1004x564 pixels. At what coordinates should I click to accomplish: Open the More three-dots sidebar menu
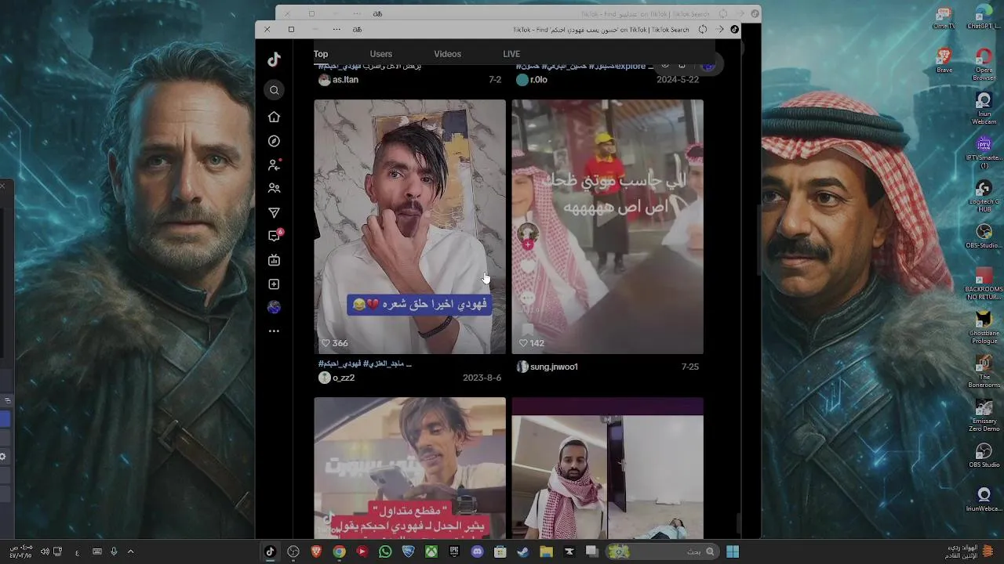[x=274, y=331]
